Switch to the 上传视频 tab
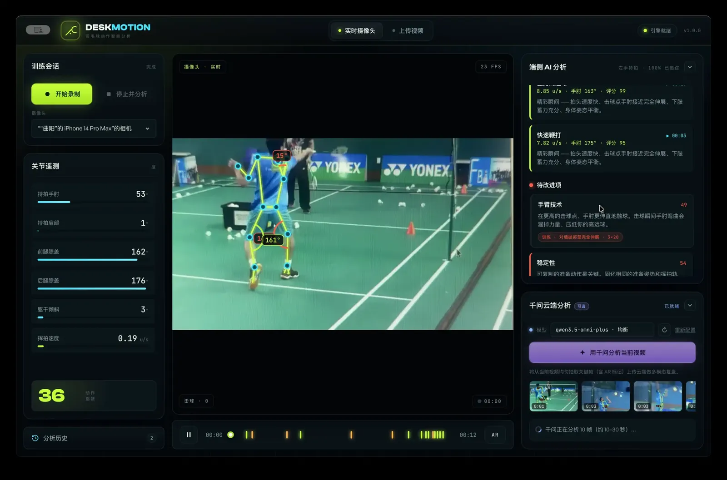Screen dimensions: 727x480 [408, 30]
